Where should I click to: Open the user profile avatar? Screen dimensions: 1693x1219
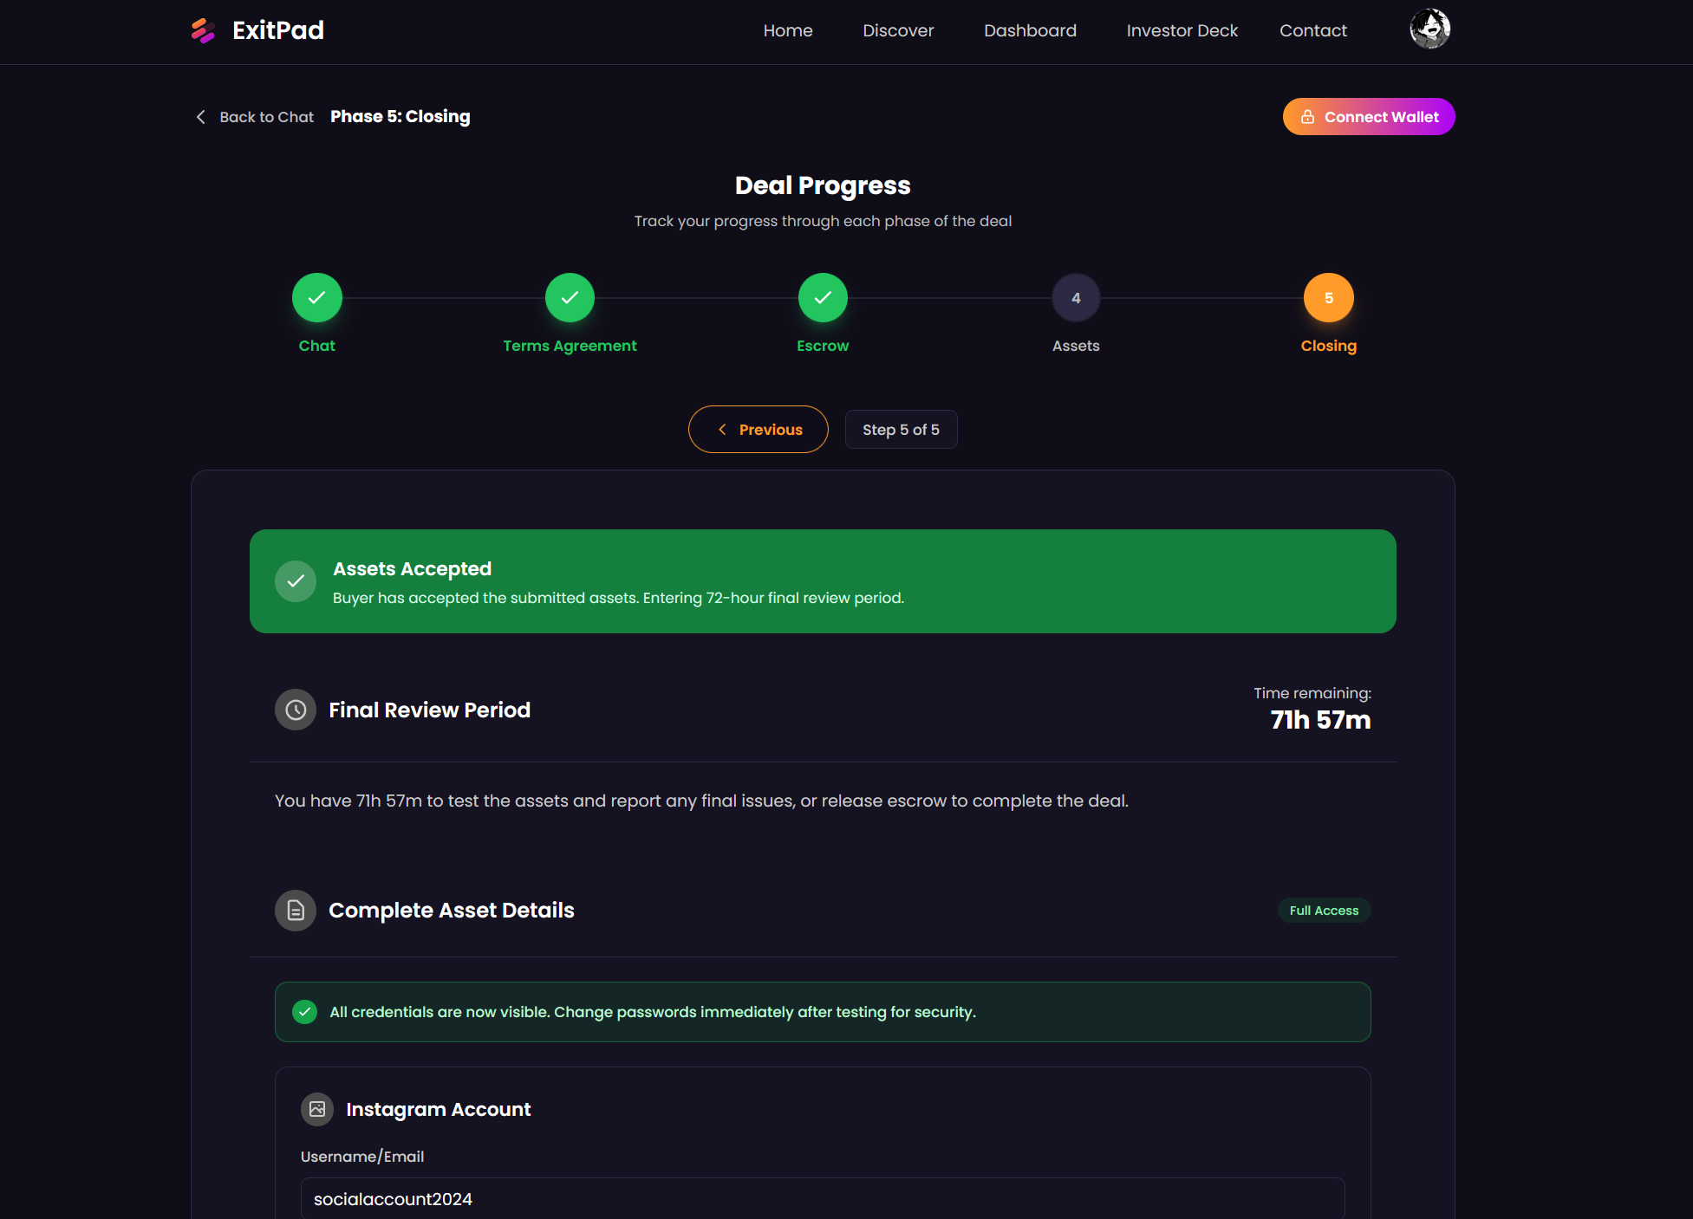(x=1429, y=29)
